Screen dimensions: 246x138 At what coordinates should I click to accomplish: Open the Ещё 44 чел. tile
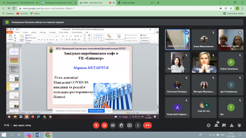pos(204,108)
